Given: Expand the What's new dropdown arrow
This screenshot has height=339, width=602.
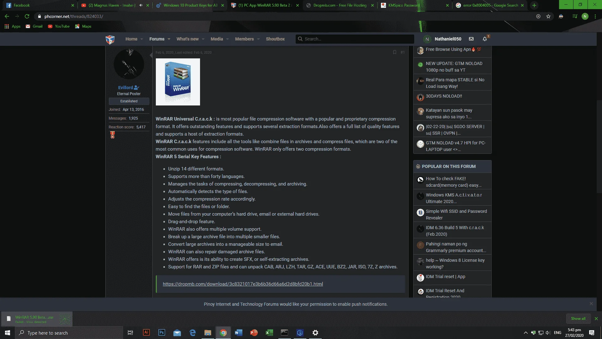Looking at the screenshot, I should click(x=203, y=39).
